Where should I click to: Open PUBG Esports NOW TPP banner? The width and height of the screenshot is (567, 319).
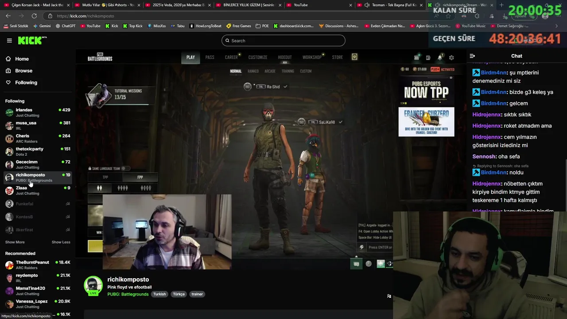tap(426, 90)
